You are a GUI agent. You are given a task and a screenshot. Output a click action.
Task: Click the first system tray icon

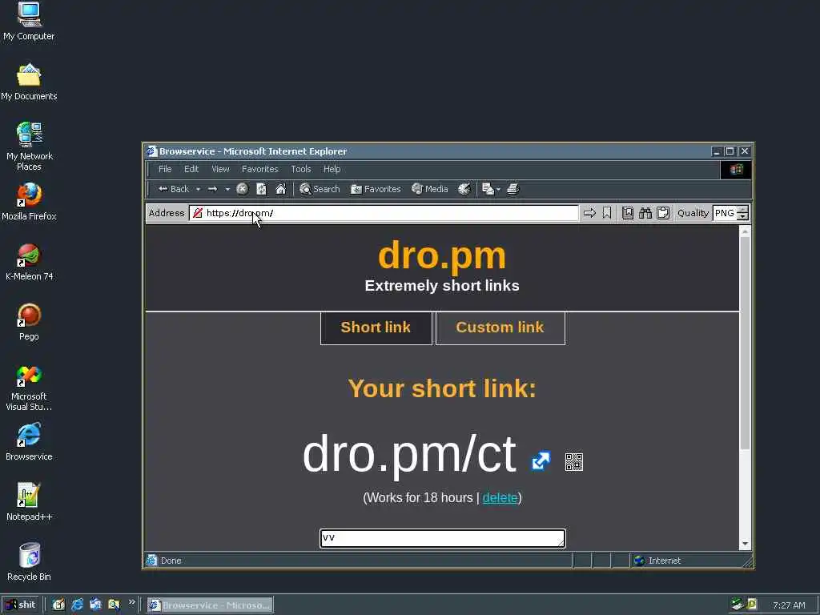(x=737, y=605)
